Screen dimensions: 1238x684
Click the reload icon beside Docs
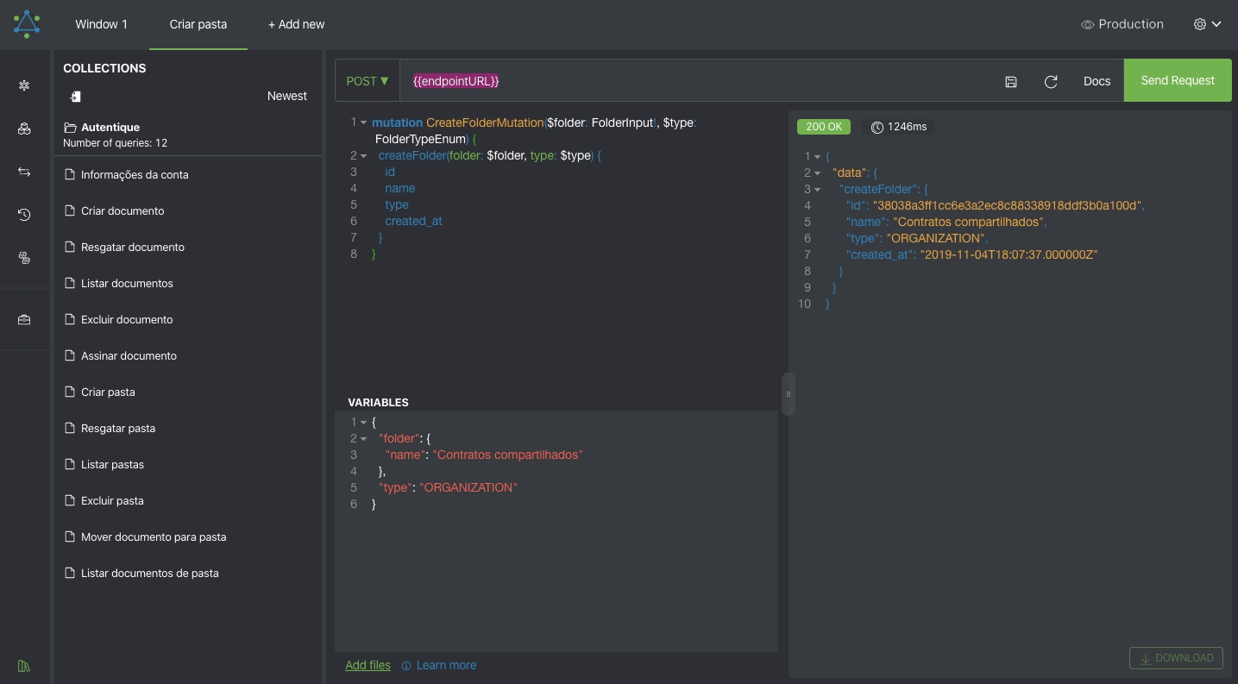point(1051,81)
